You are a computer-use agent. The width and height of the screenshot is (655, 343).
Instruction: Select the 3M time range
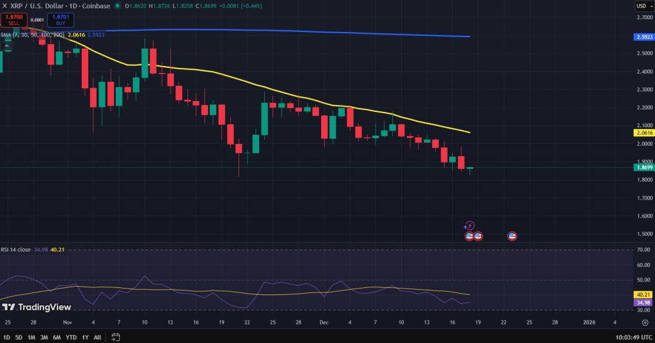point(44,337)
